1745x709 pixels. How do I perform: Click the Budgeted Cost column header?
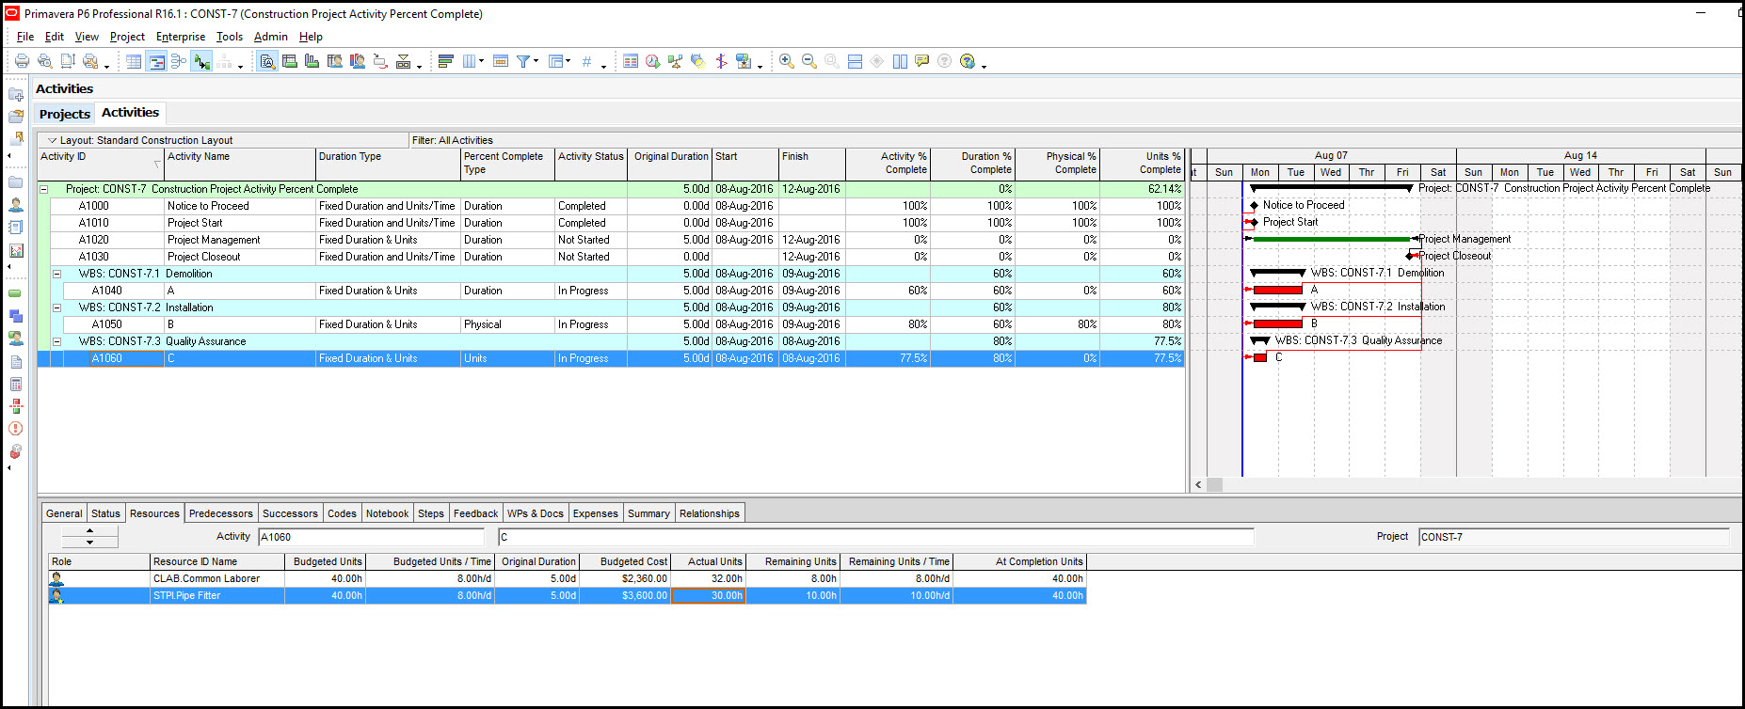pos(625,561)
